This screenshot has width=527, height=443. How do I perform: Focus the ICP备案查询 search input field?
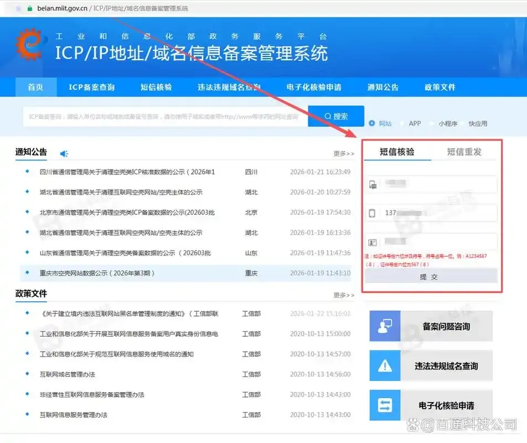tap(166, 117)
